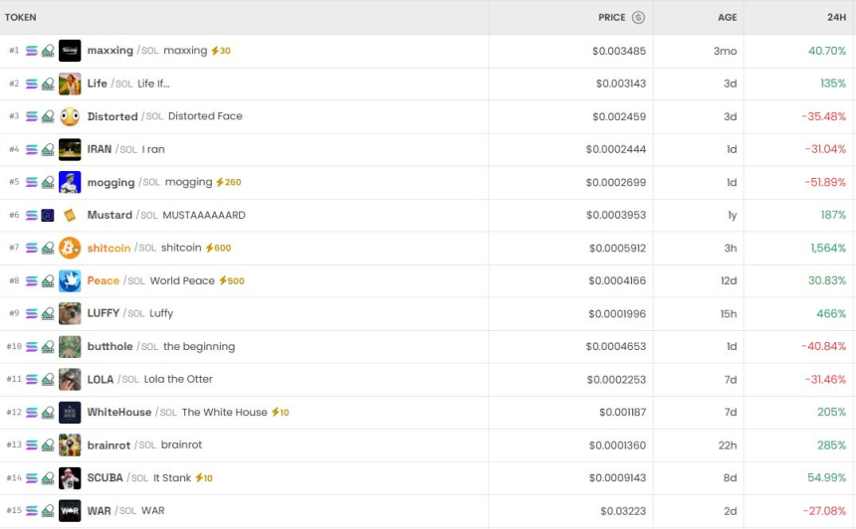Click the boost 10 badge on WhiteHouse
This screenshot has width=856, height=529.
tap(280, 413)
